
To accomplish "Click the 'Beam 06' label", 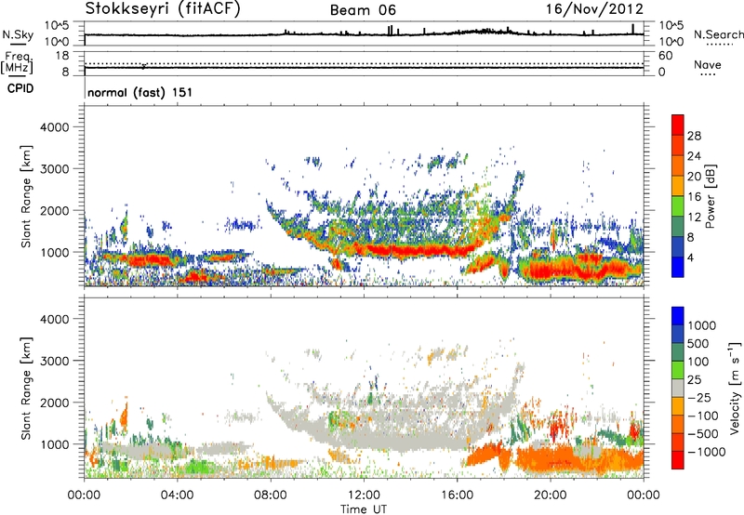I will (363, 10).
